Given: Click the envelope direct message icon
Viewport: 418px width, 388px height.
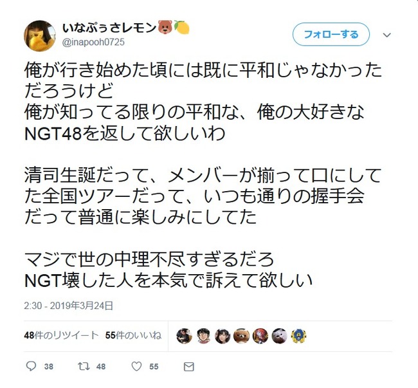Looking at the screenshot, I should [x=188, y=367].
